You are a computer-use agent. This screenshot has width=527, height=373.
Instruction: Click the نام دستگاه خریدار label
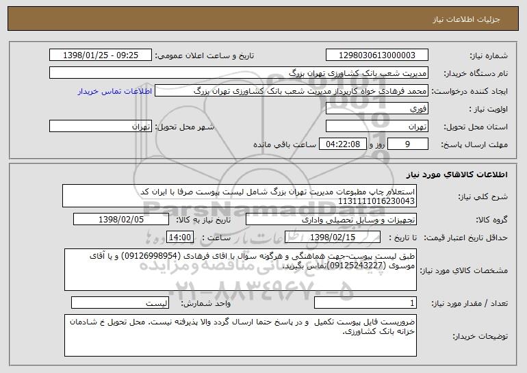click(476, 73)
